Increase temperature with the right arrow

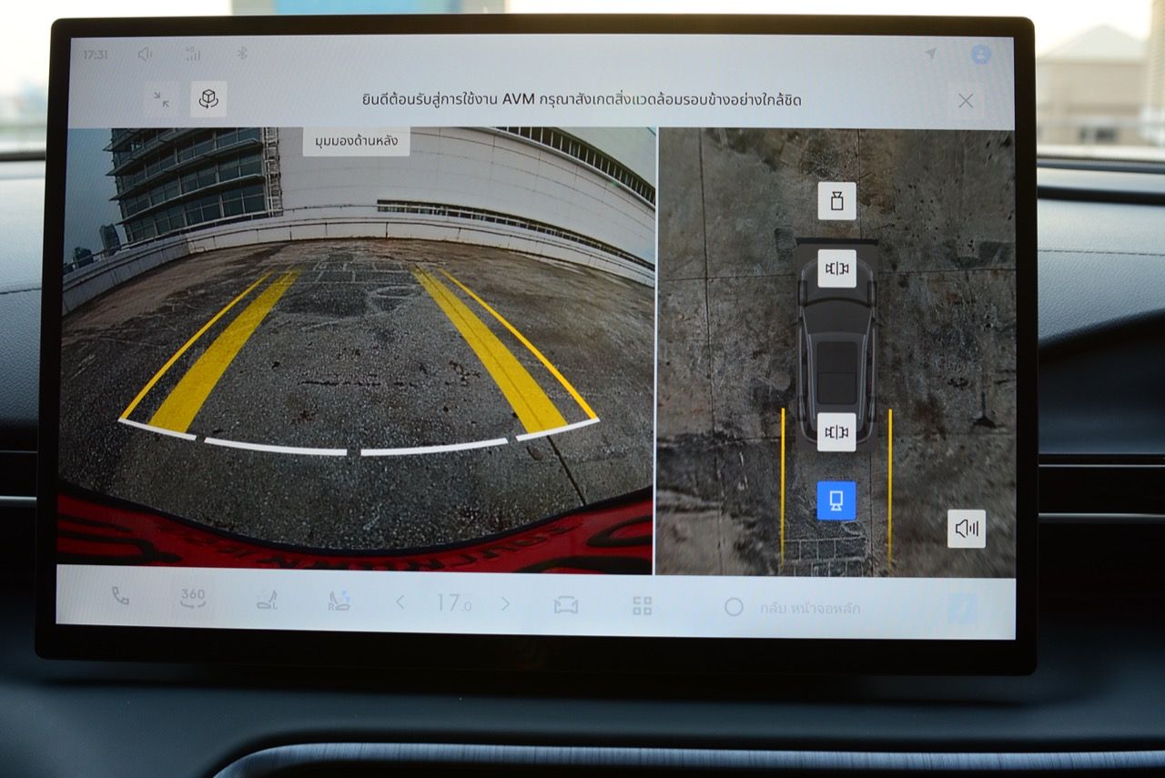pyautogui.click(x=505, y=604)
